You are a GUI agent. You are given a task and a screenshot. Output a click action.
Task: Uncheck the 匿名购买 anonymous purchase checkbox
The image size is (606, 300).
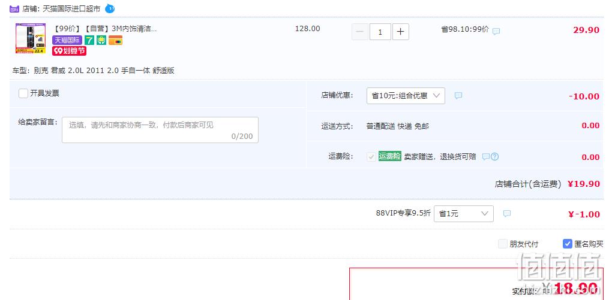click(568, 244)
